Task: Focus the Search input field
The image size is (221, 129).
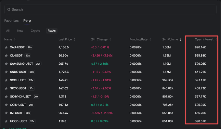Action: (110, 9)
